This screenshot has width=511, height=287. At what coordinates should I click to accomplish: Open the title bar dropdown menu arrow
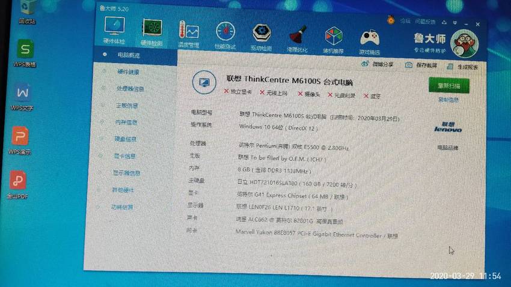coord(455,23)
